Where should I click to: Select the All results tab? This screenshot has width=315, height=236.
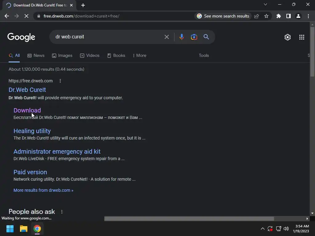click(x=14, y=56)
